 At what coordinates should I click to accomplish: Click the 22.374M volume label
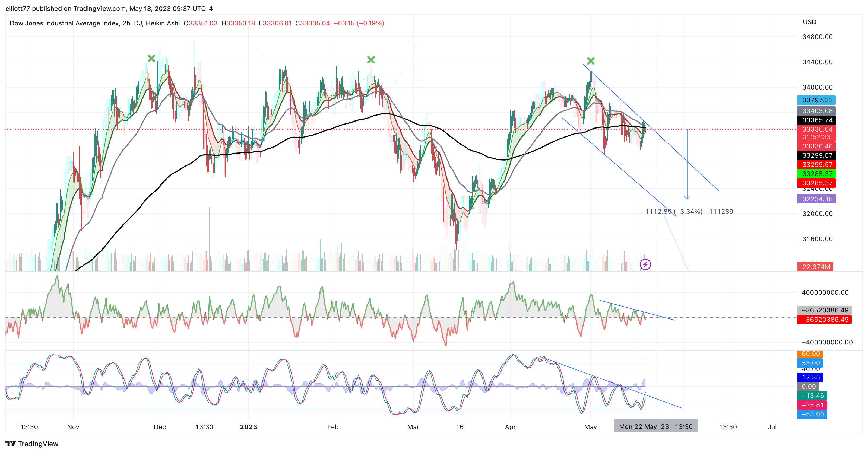815,267
